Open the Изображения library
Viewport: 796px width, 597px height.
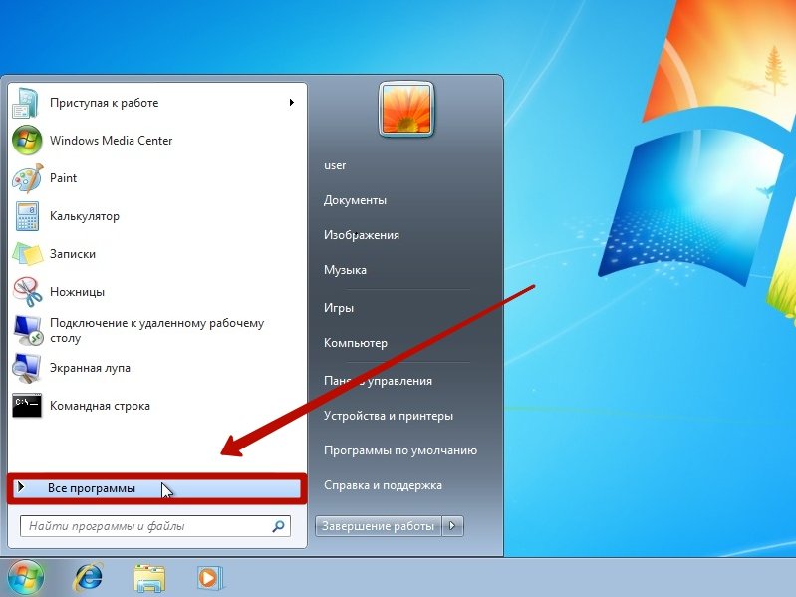point(362,235)
